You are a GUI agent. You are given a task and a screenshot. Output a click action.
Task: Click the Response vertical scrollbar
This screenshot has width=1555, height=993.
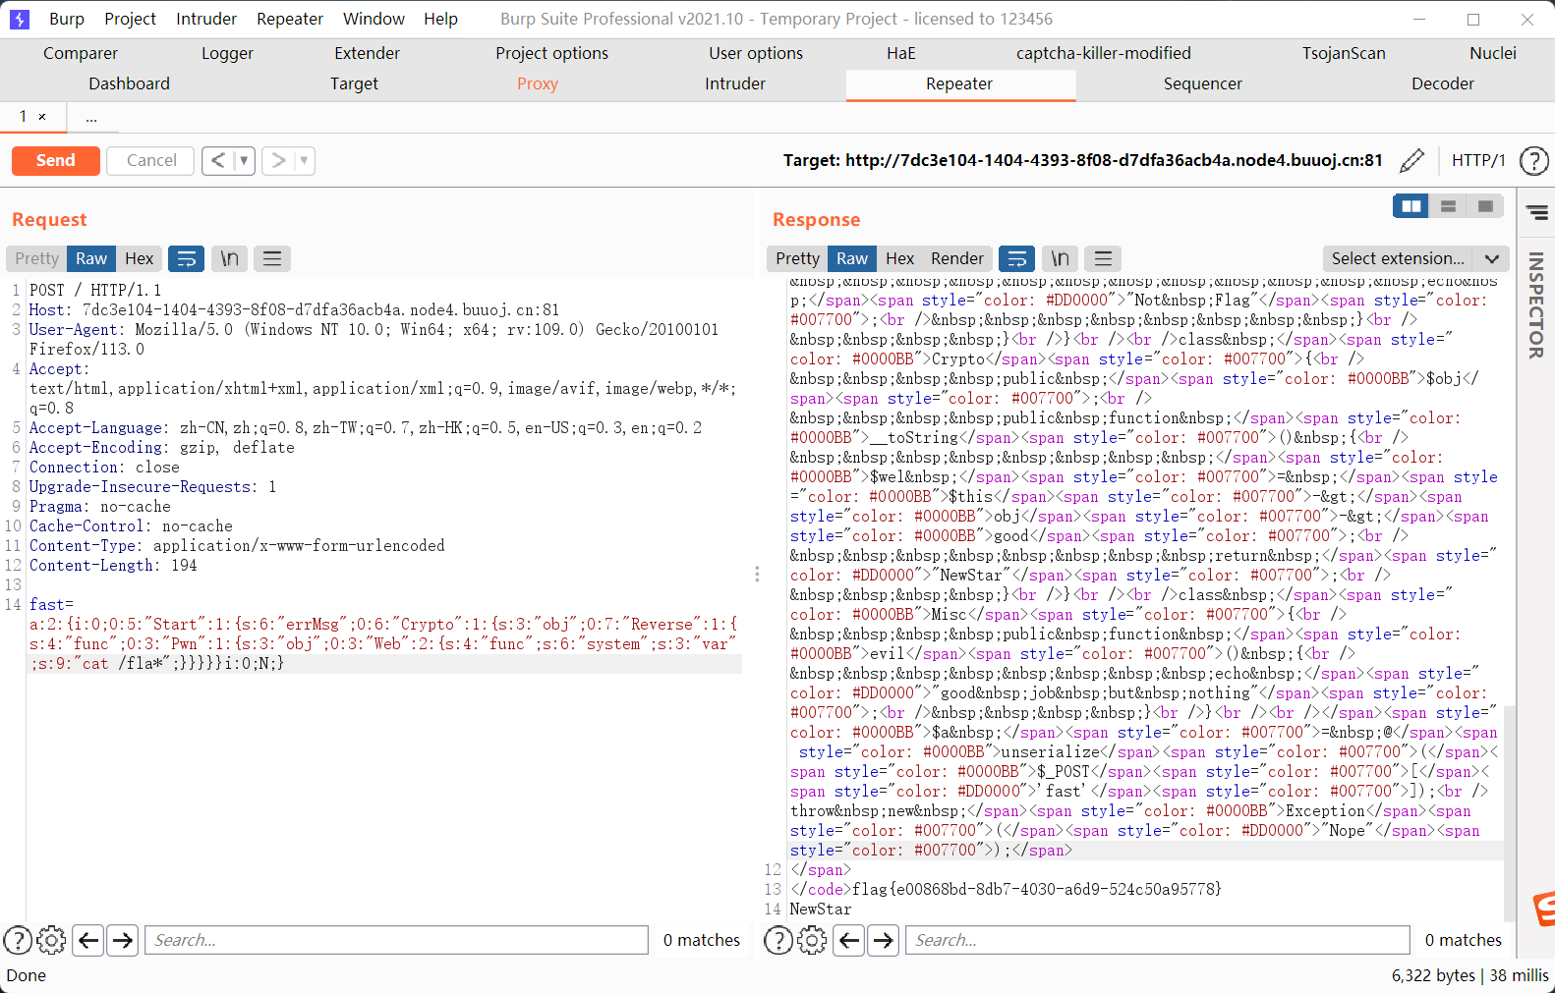coord(1510,812)
